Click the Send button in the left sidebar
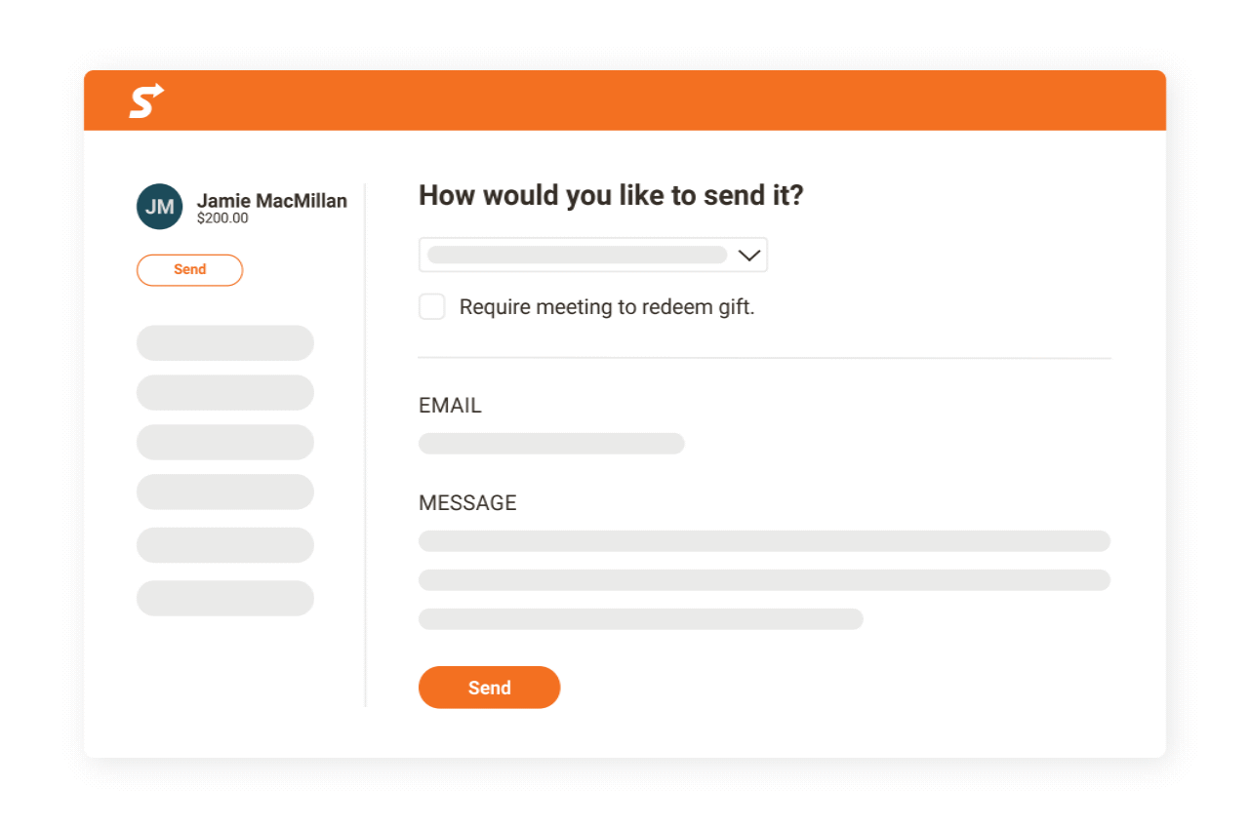Image resolution: width=1250 pixels, height=828 pixels. pos(189,270)
